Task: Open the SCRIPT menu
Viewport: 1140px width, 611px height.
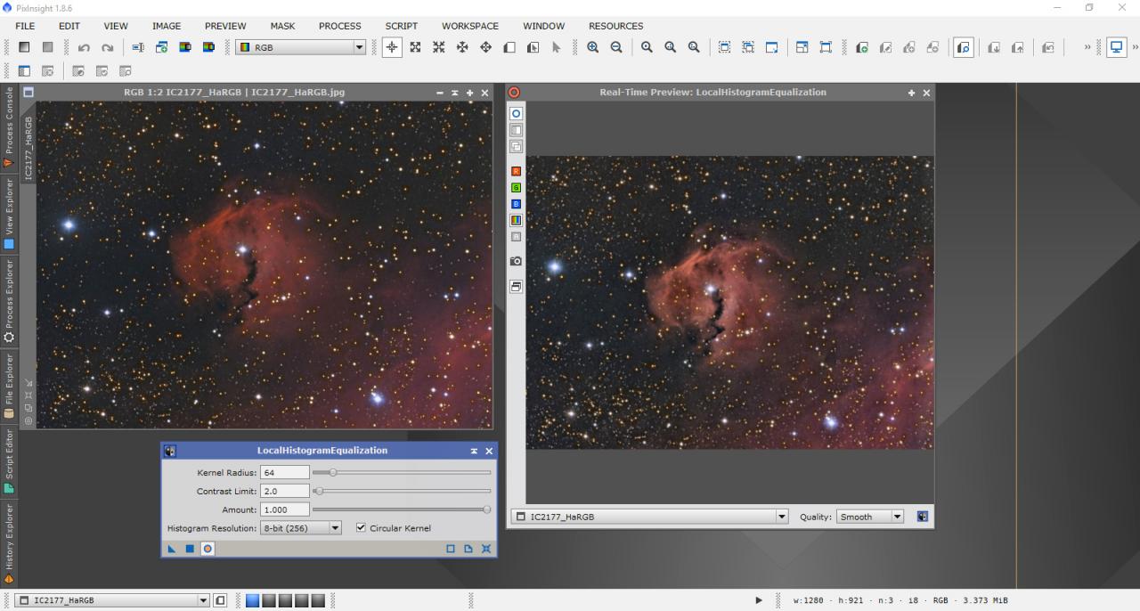Action: coord(401,26)
